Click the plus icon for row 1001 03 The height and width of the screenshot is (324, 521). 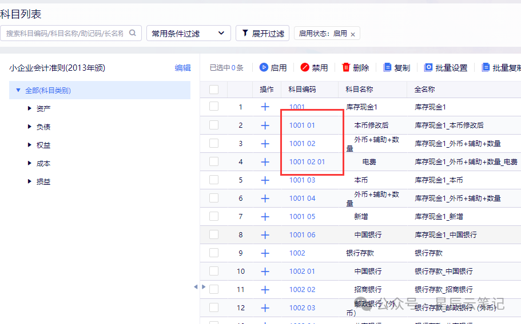[x=265, y=180]
